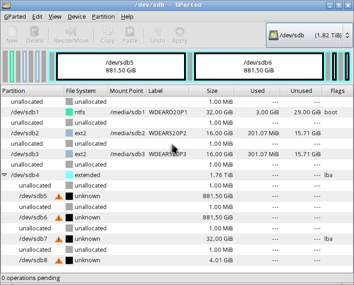The width and height of the screenshot is (354, 285).
Task: Click the /media/sdb3 mount point cell
Action: pos(127,154)
